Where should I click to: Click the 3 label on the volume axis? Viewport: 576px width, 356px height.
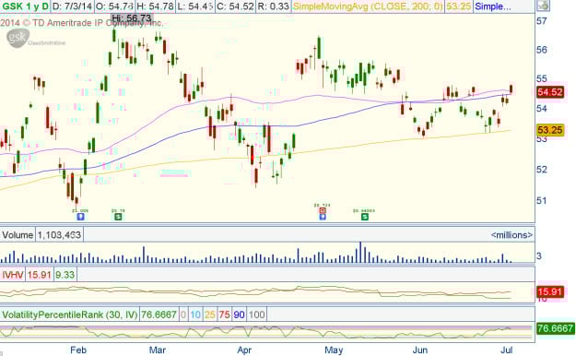539,255
